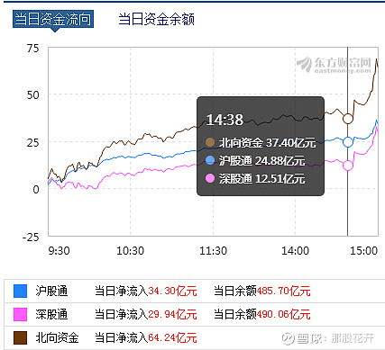
Task: Click the -25 y-axis label
Action: coord(31,238)
